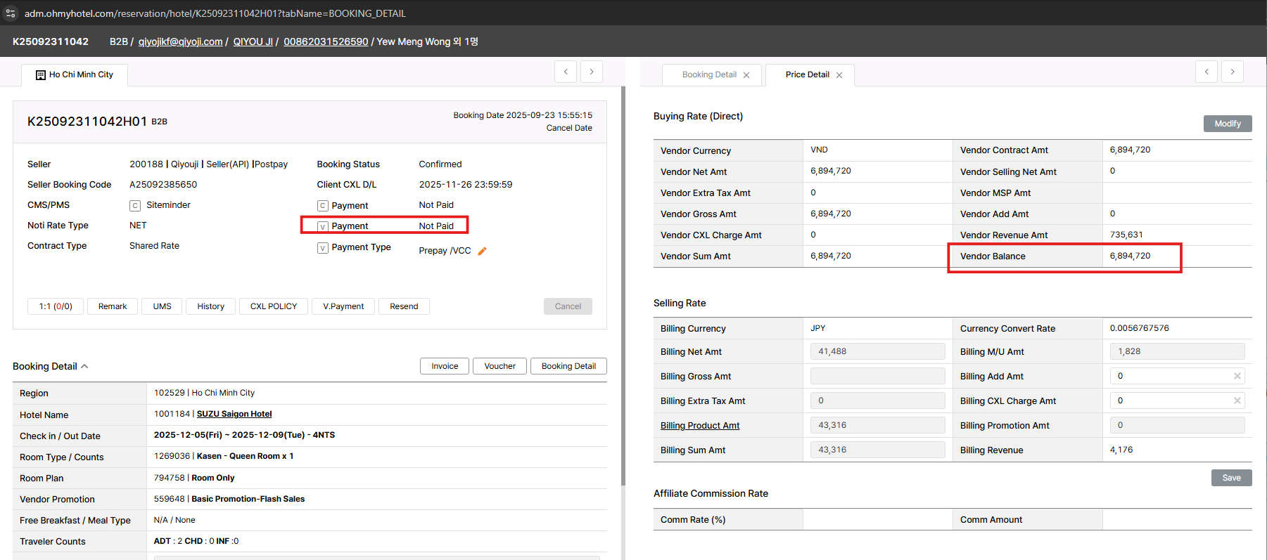Collapse the Booking Detail section chevron
Screen dimensions: 1267x560
(84, 366)
